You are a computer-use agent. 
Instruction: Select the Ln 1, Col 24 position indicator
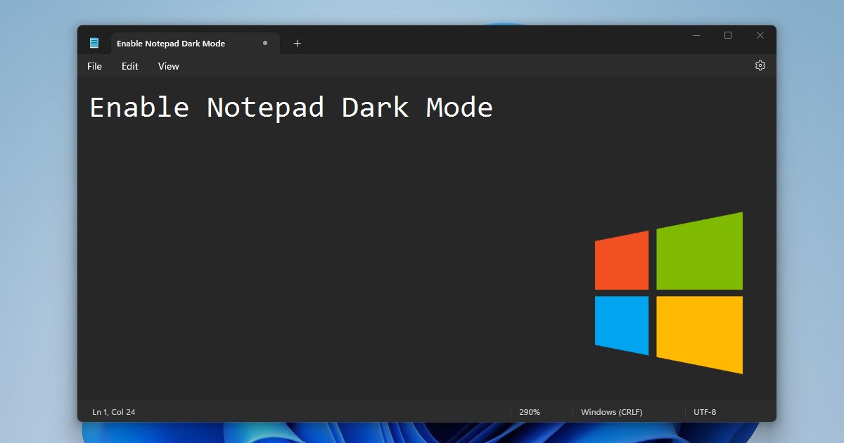click(114, 411)
